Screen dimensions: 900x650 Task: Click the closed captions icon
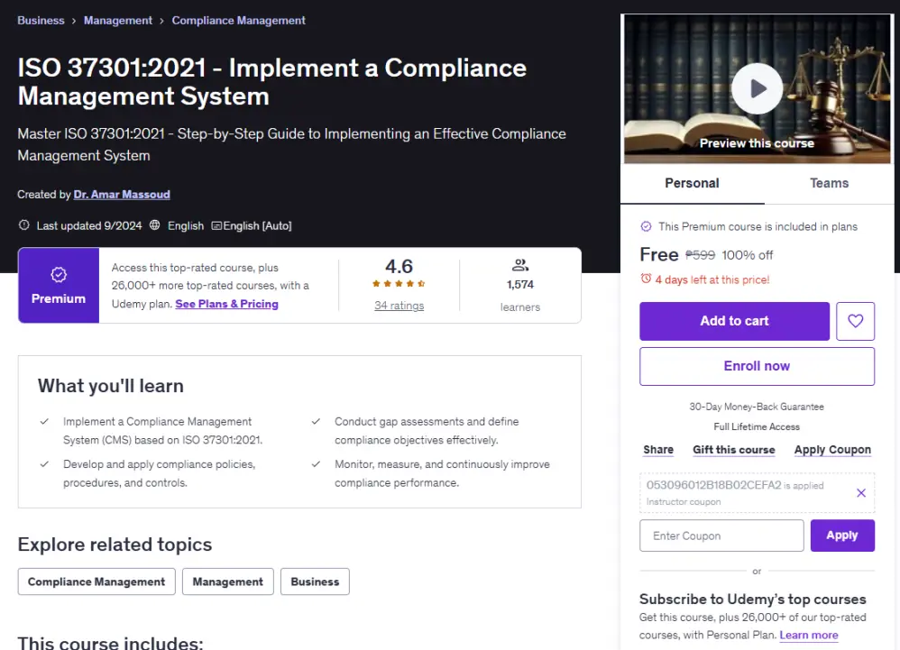tap(216, 226)
